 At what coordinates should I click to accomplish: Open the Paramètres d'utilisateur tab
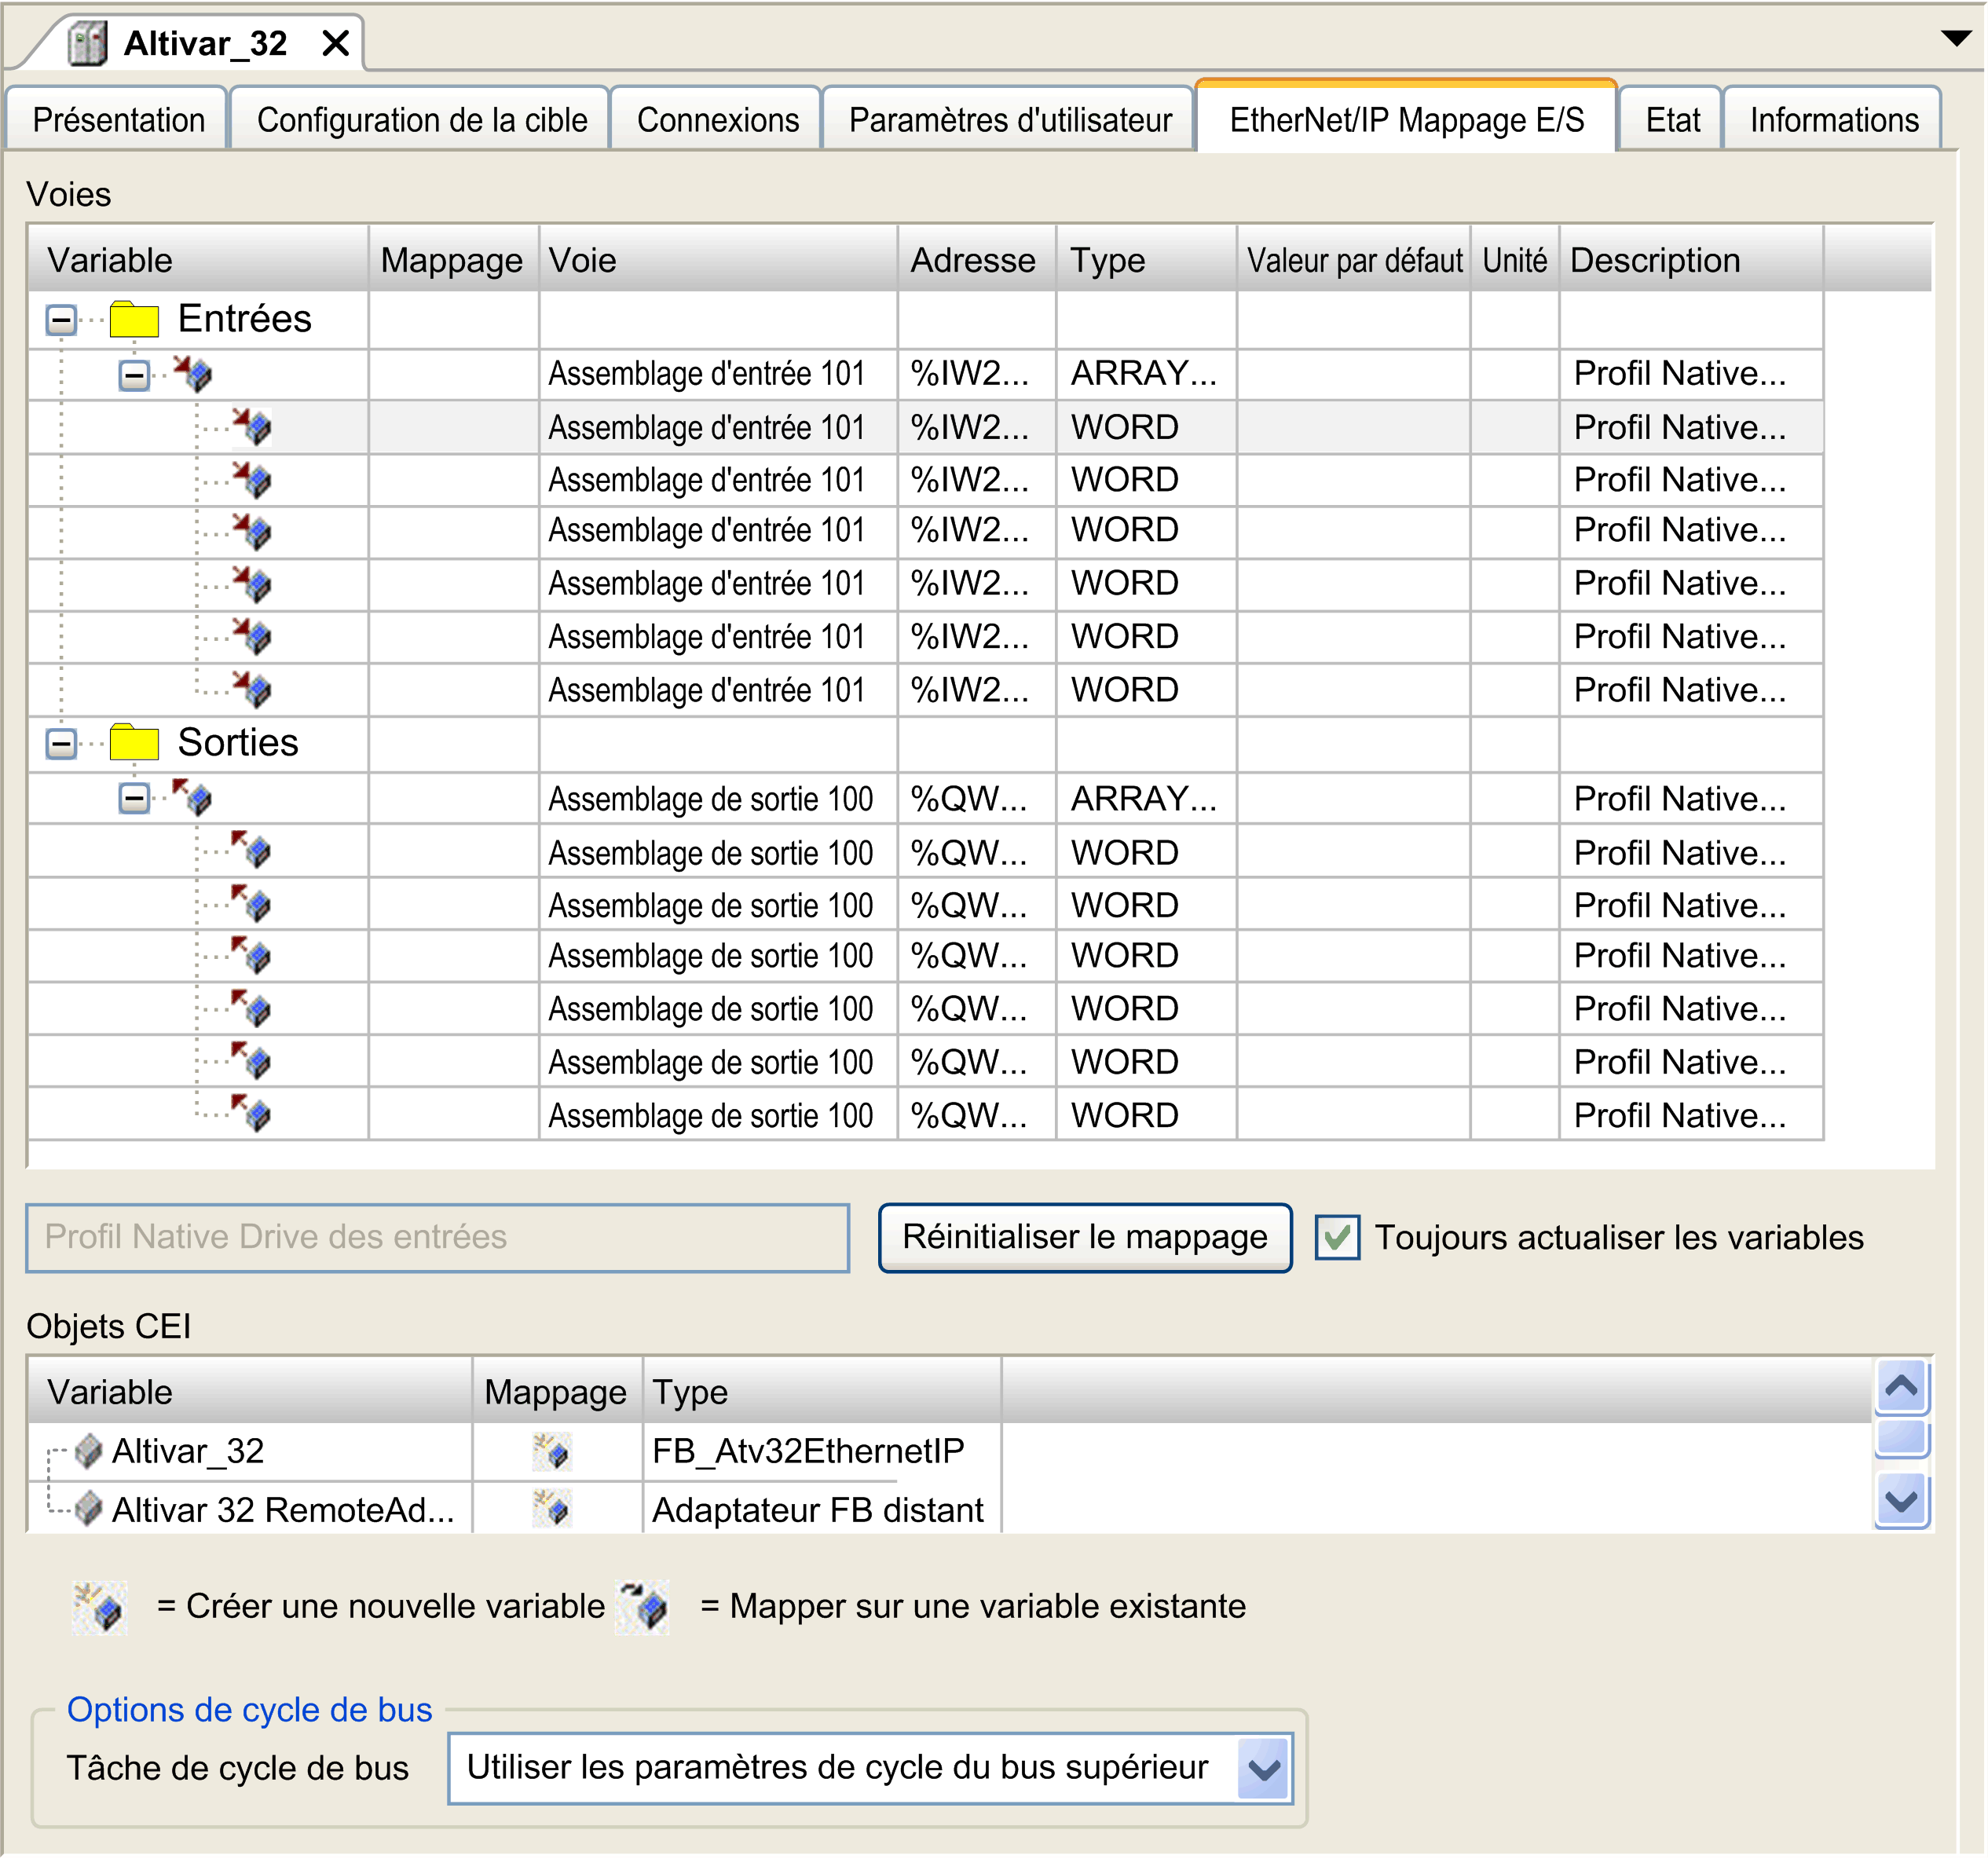click(1009, 120)
